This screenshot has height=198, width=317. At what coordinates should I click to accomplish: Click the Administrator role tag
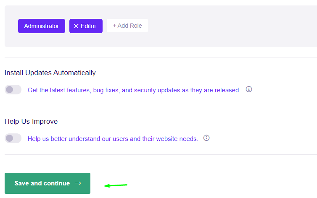[42, 26]
